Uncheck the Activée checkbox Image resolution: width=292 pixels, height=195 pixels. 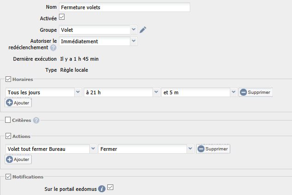[62, 17]
